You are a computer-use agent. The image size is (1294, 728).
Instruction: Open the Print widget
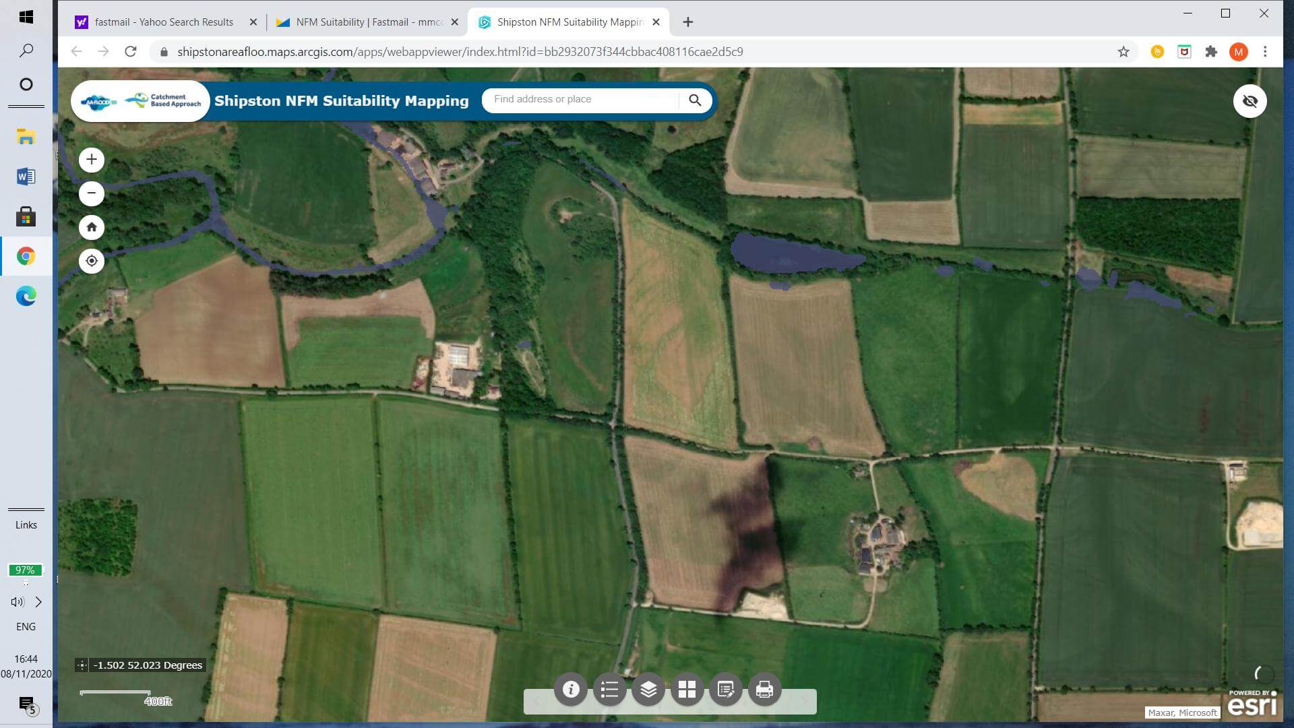(x=764, y=690)
